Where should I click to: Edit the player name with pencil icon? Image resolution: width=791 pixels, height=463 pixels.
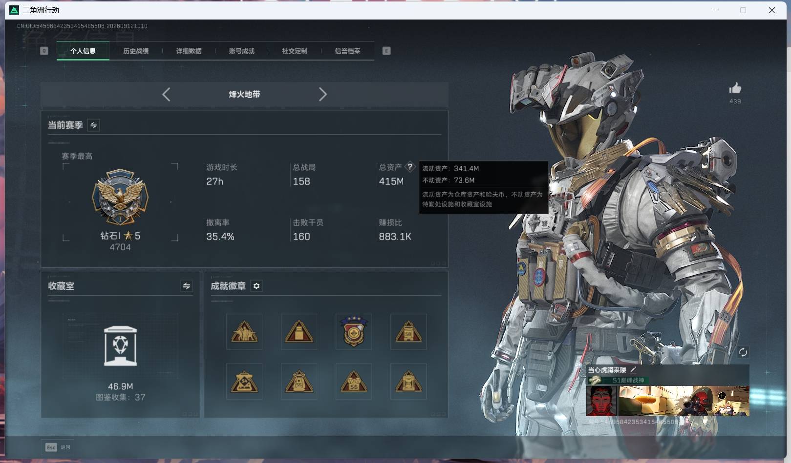click(633, 370)
